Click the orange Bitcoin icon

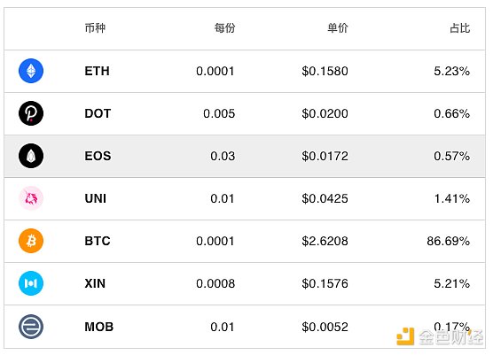coord(31,241)
